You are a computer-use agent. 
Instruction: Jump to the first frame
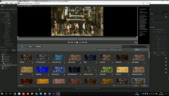69,42
